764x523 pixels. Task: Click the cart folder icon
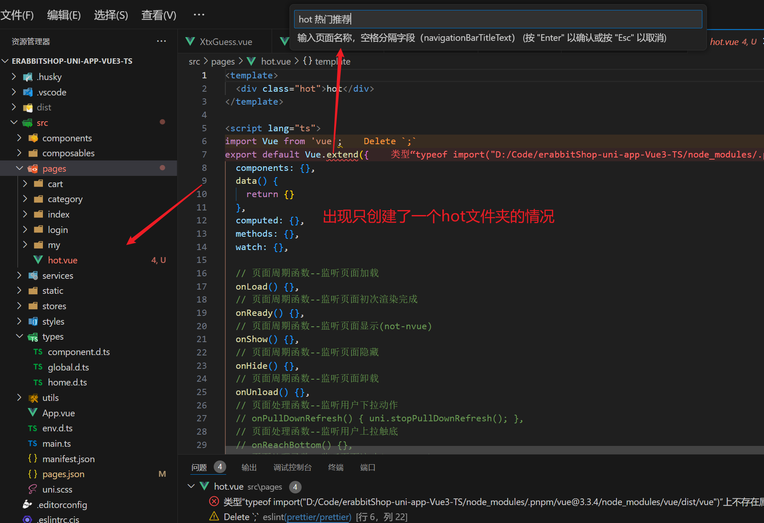point(39,184)
